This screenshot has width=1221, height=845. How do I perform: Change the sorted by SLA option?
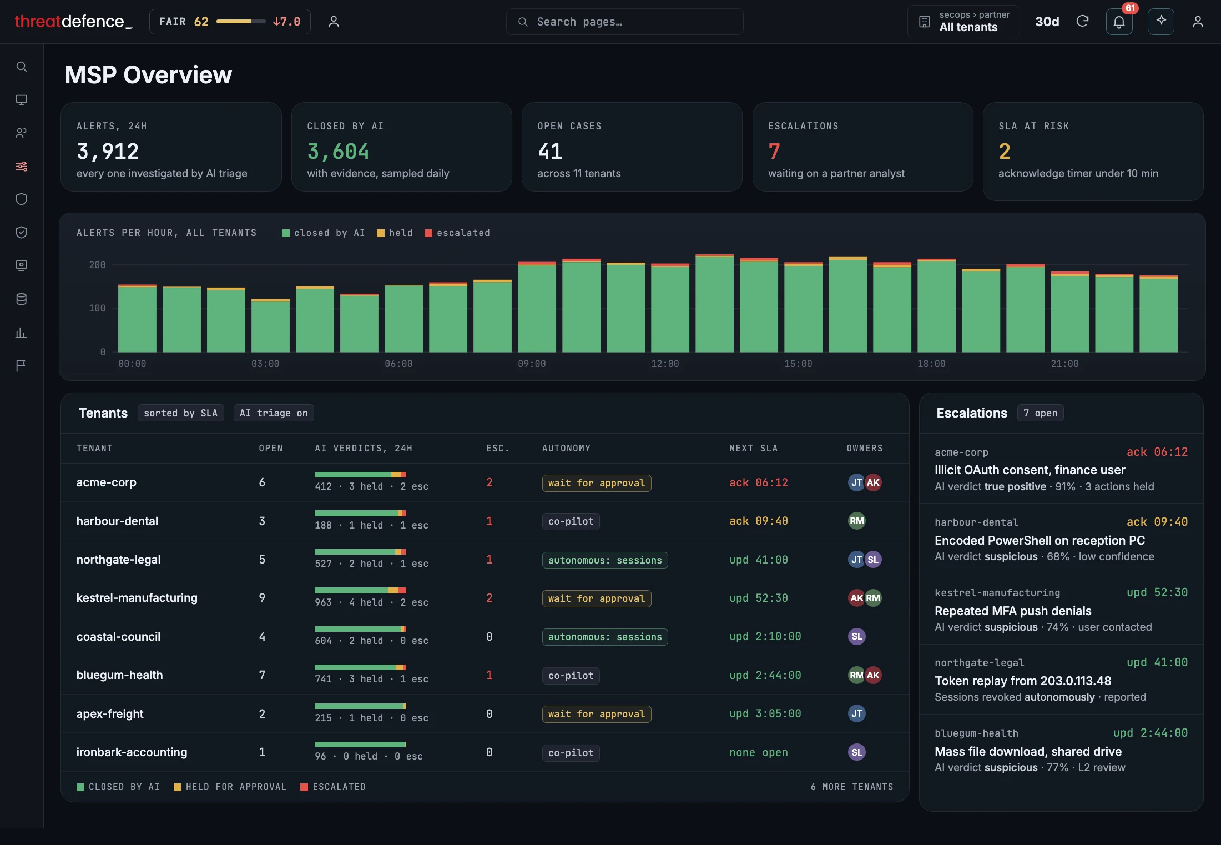(180, 413)
